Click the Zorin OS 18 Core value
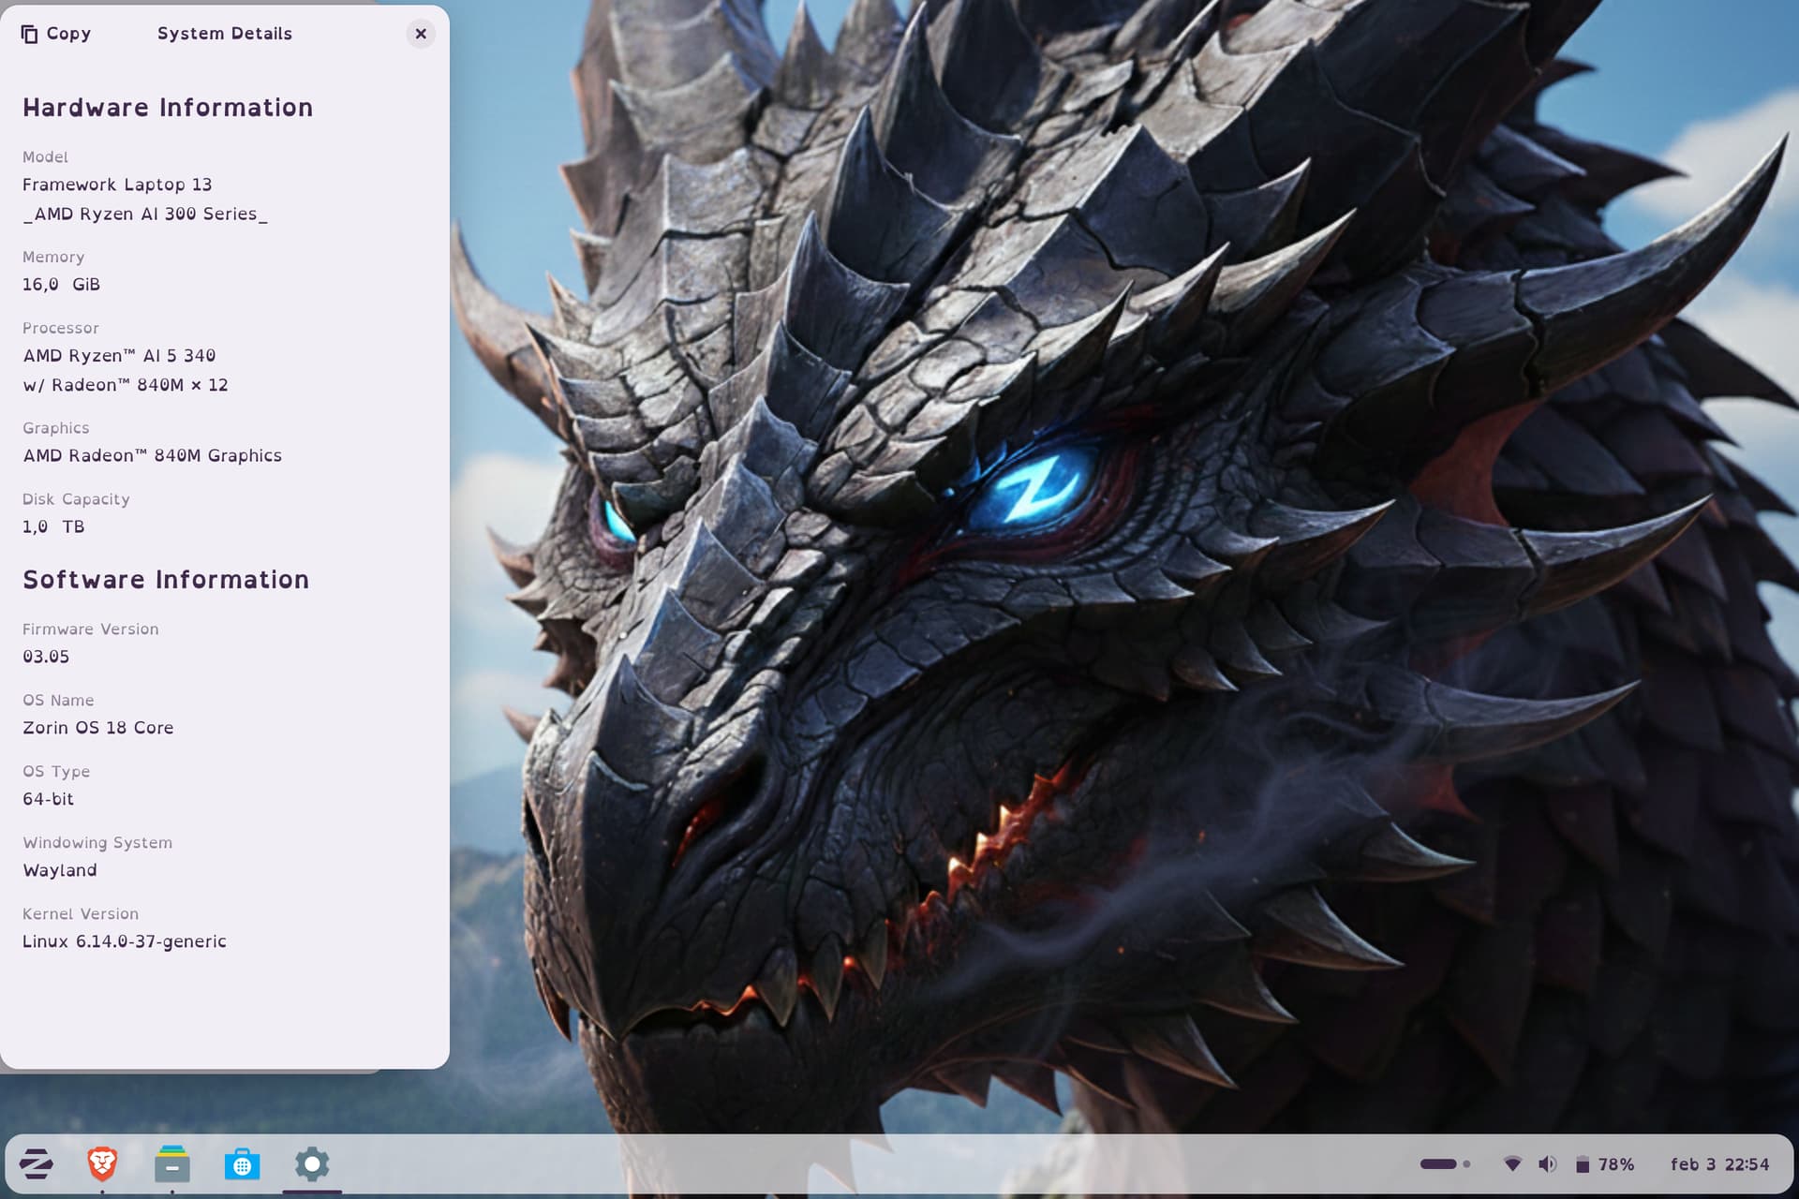This screenshot has width=1799, height=1199. [x=98, y=728]
